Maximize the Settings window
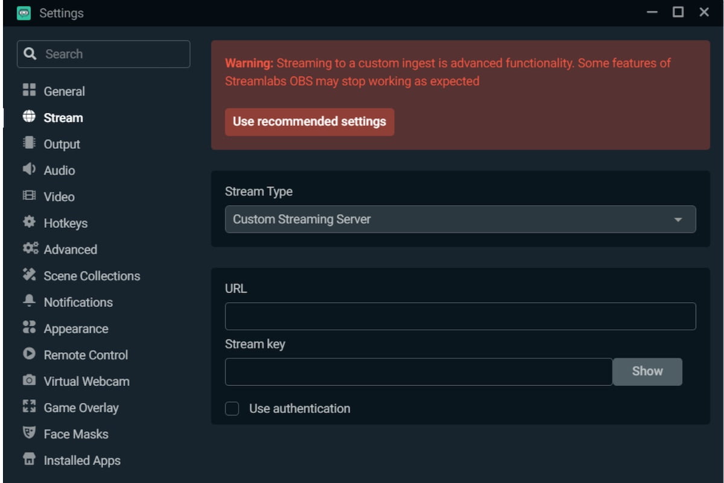The height and width of the screenshot is (483, 724). (678, 12)
